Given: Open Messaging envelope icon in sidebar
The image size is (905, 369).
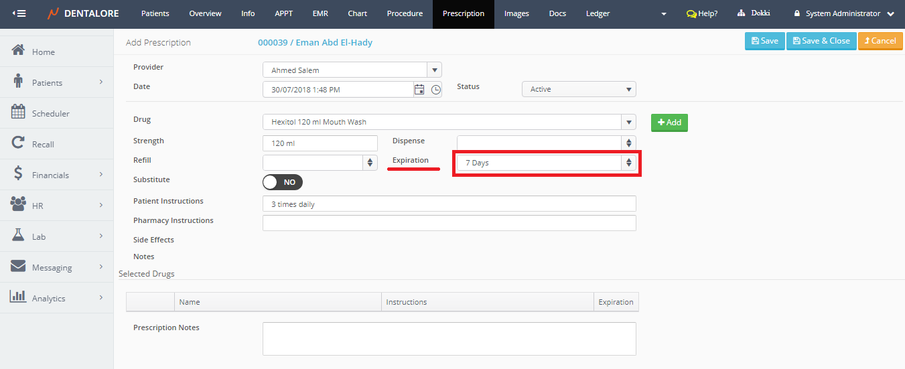Looking at the screenshot, I should click(x=19, y=267).
